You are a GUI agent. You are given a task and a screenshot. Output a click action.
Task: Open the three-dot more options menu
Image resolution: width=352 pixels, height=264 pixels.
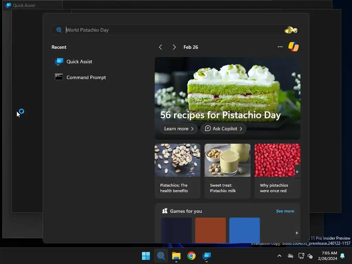point(280,47)
